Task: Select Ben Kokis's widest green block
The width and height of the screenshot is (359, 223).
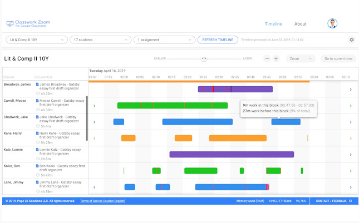Action: [201, 171]
